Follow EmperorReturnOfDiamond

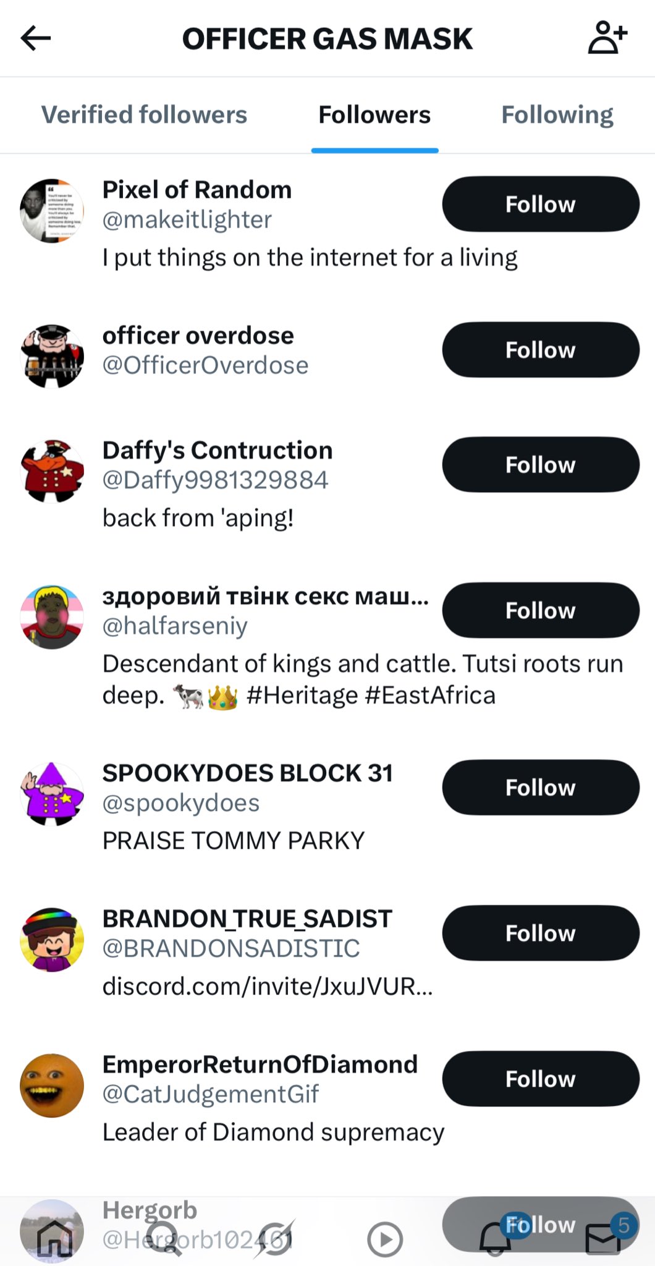[x=541, y=1079]
